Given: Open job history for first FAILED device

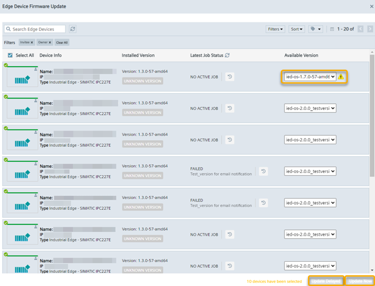Looking at the screenshot, I should pyautogui.click(x=263, y=172).
